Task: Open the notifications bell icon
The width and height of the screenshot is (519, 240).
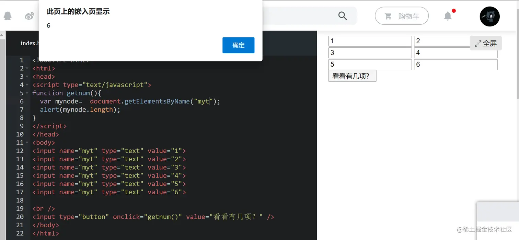Action: pyautogui.click(x=448, y=16)
